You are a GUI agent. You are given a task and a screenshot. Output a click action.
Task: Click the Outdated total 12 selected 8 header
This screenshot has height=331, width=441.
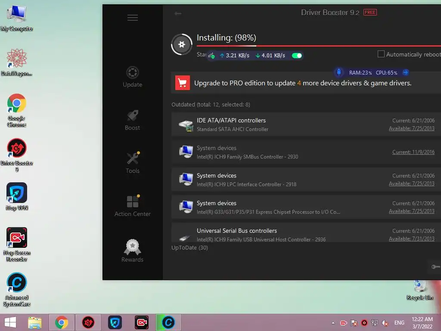pos(211,104)
